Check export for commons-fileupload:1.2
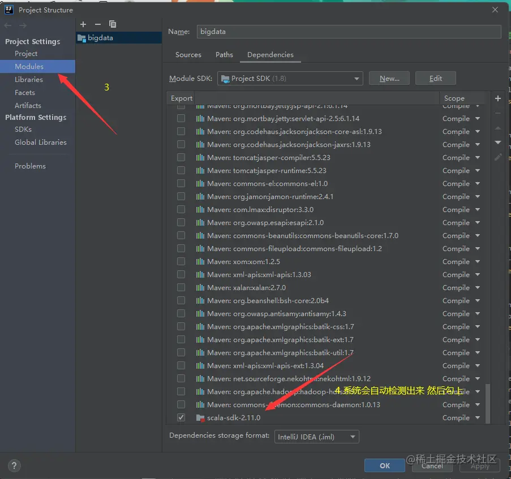This screenshot has width=511, height=479. coord(181,248)
